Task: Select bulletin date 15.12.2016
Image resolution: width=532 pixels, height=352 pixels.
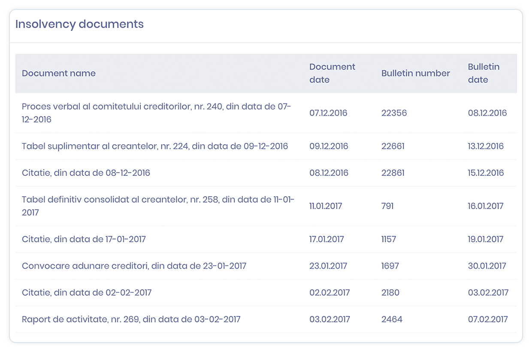Action: pos(486,173)
